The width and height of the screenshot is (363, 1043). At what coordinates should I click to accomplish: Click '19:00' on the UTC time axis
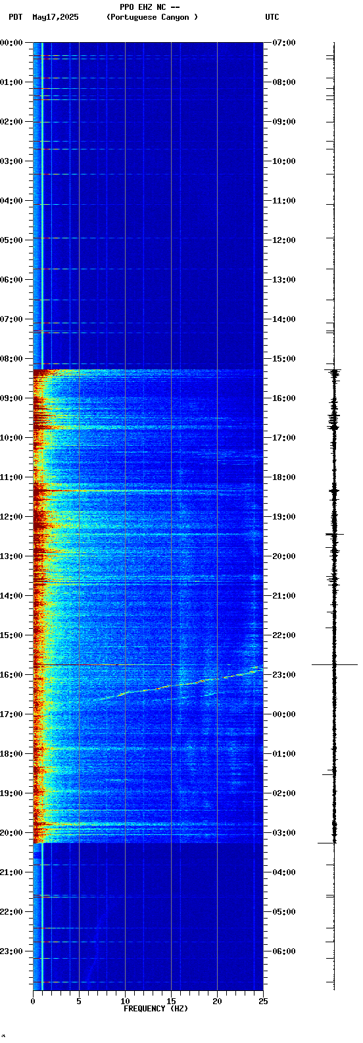(x=284, y=517)
